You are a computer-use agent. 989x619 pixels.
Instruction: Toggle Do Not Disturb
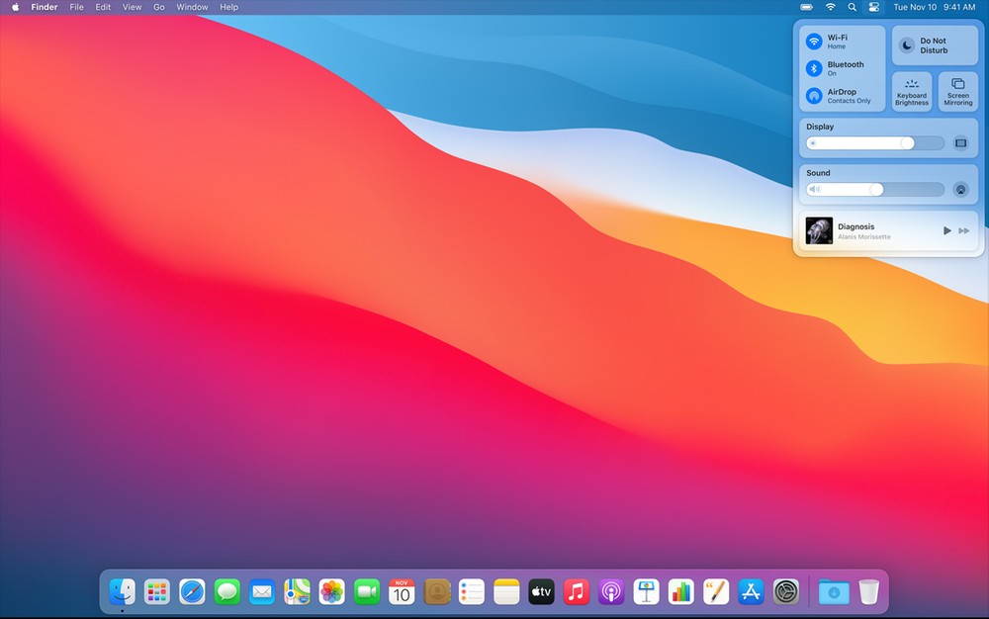click(x=935, y=45)
